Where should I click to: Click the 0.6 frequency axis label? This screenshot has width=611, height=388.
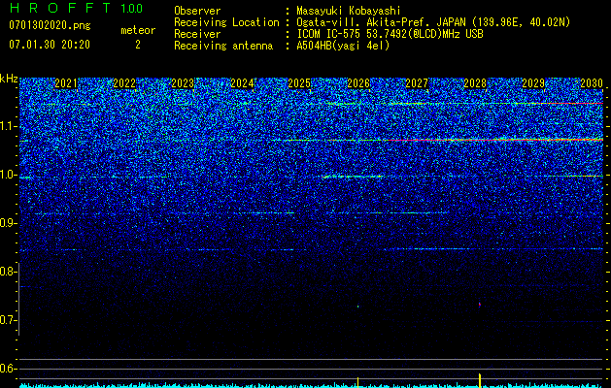(7, 369)
